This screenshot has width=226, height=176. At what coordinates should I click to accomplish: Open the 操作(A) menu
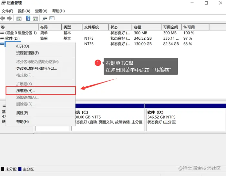pyautogui.click(x=24, y=11)
